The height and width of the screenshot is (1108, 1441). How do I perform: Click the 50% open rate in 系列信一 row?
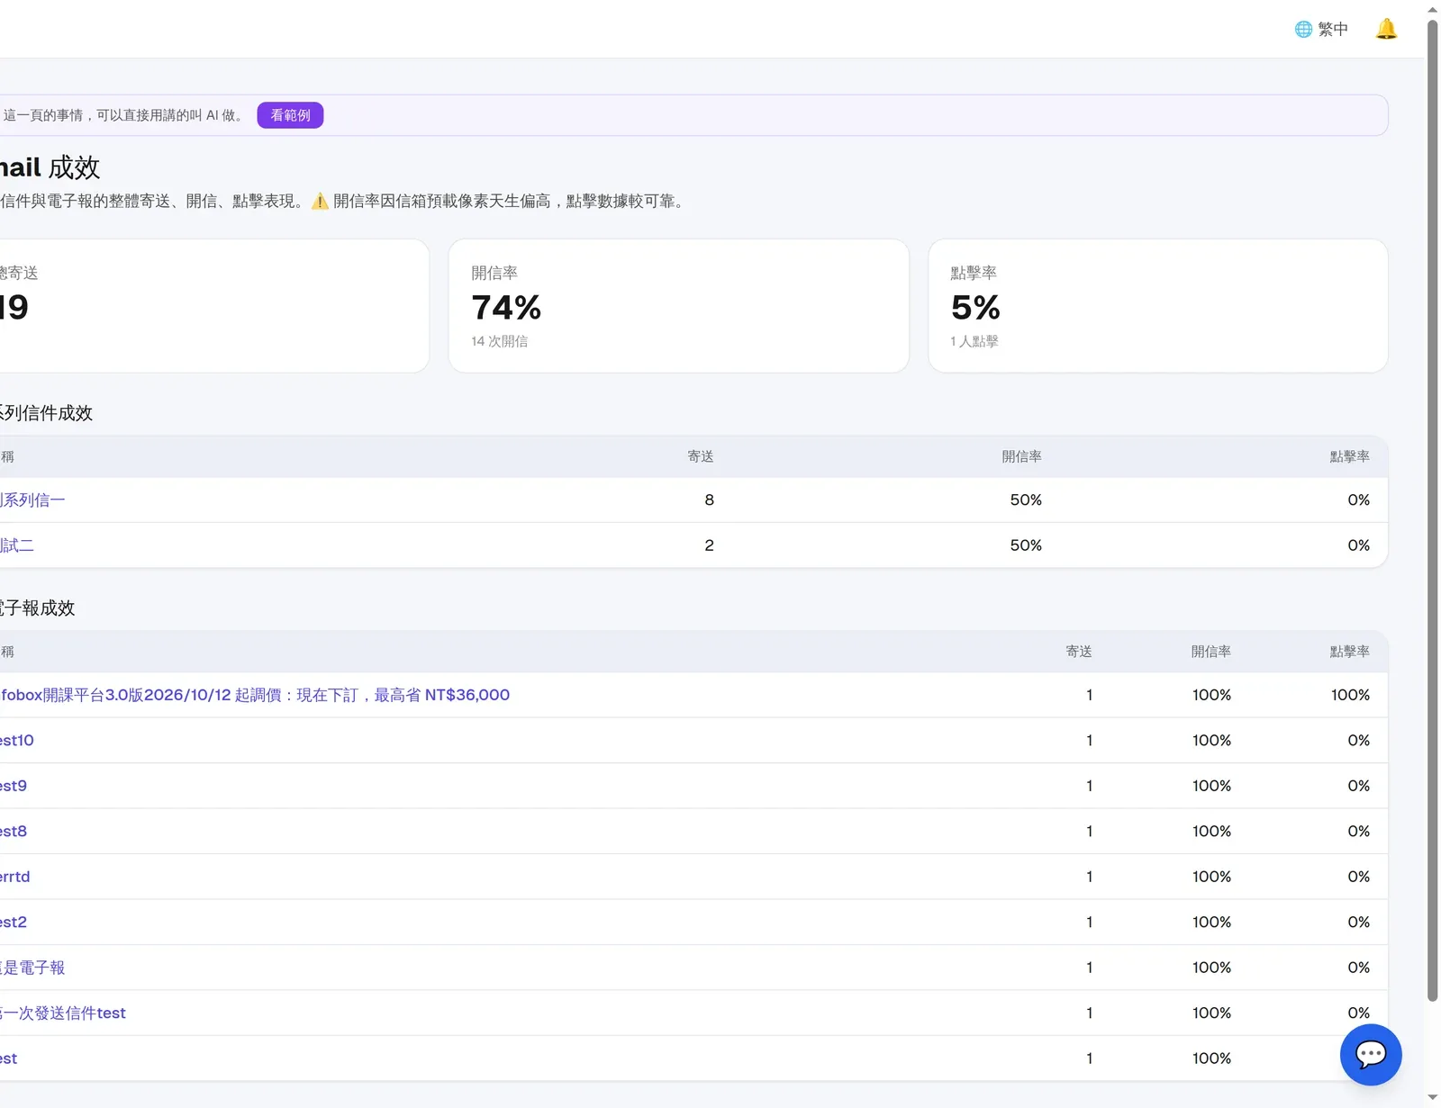pyautogui.click(x=1026, y=500)
